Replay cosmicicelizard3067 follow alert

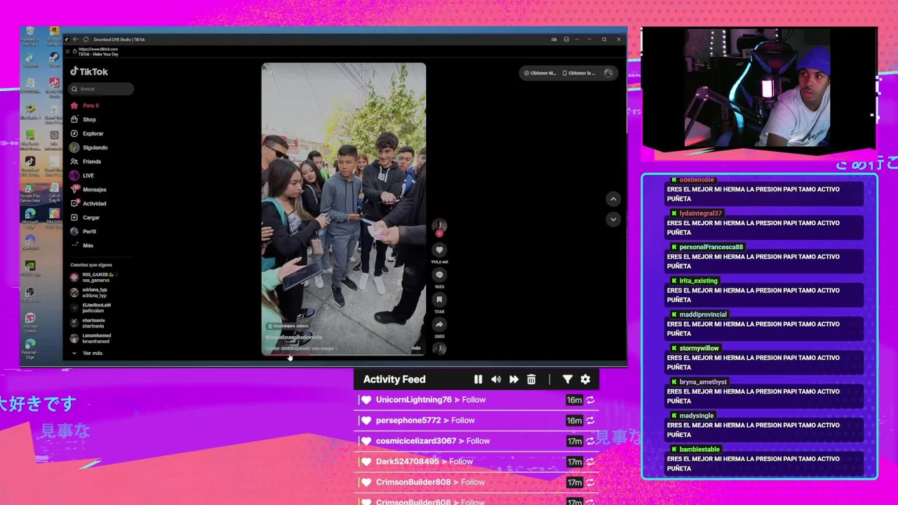click(x=590, y=441)
